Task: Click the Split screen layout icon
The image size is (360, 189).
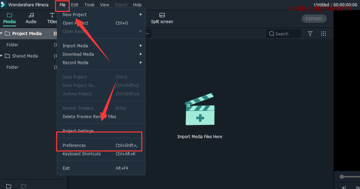Action: tap(162, 15)
